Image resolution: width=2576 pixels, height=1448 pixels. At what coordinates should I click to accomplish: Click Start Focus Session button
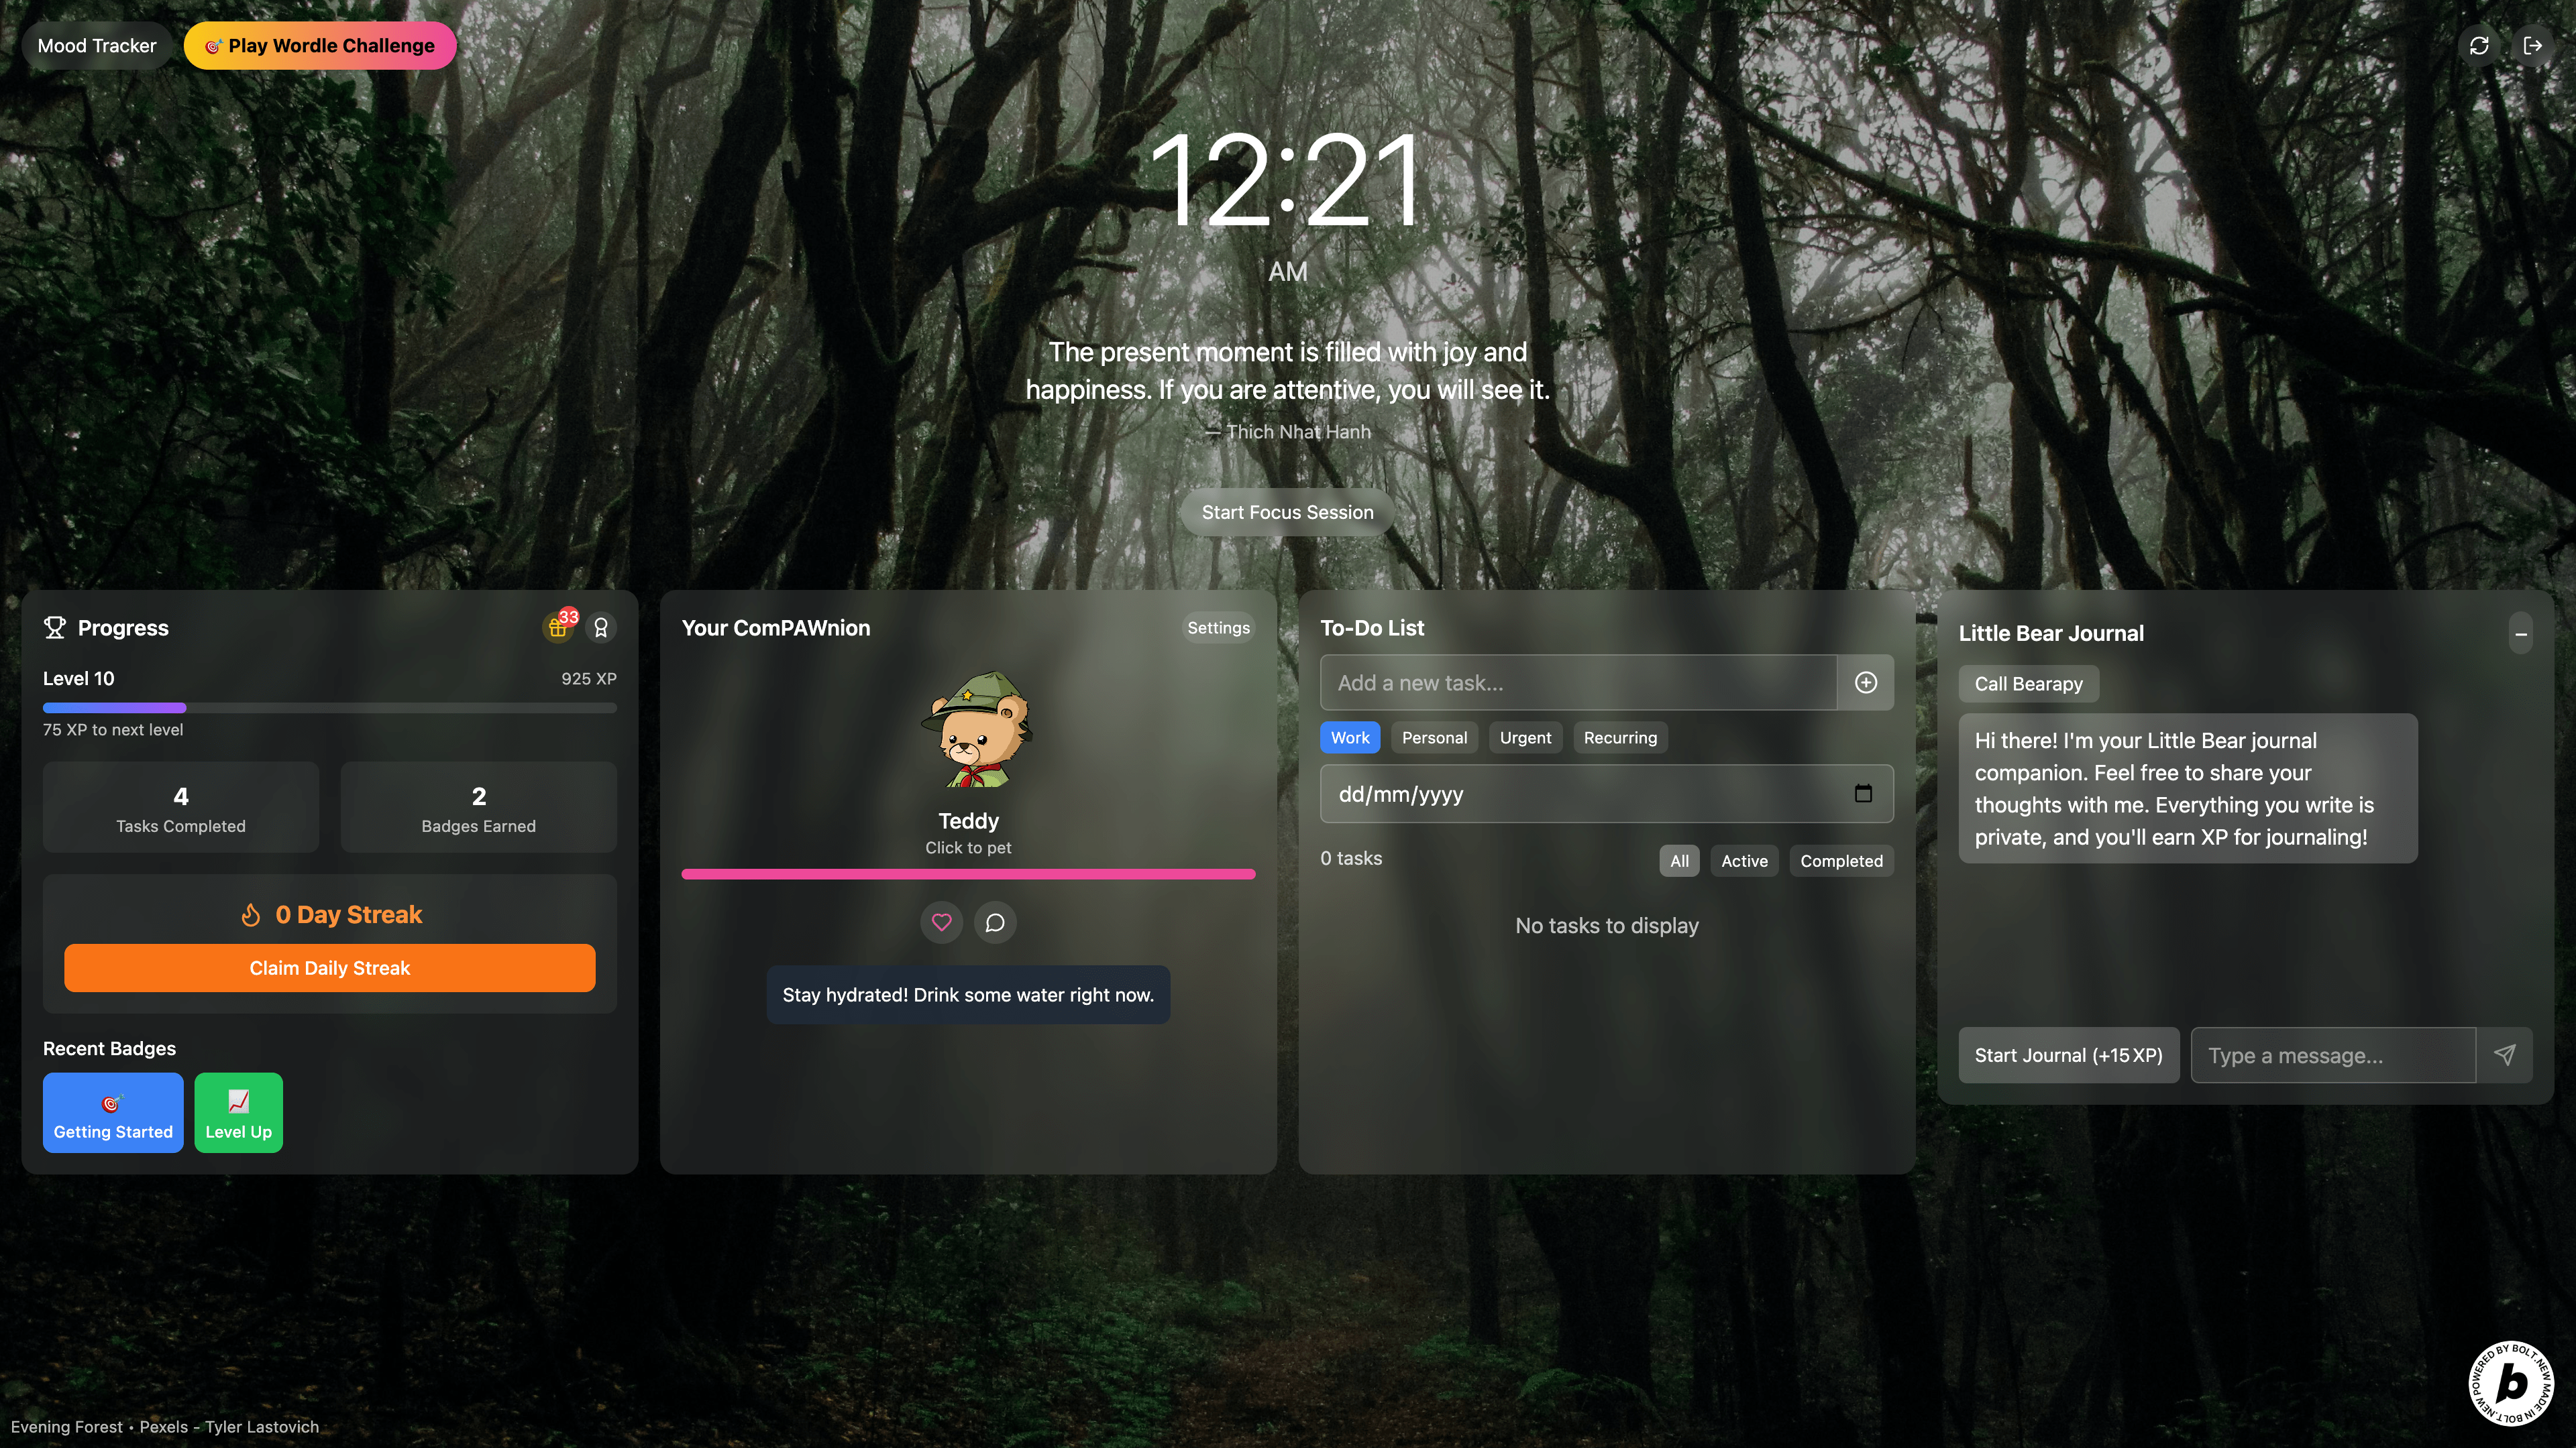point(1287,513)
